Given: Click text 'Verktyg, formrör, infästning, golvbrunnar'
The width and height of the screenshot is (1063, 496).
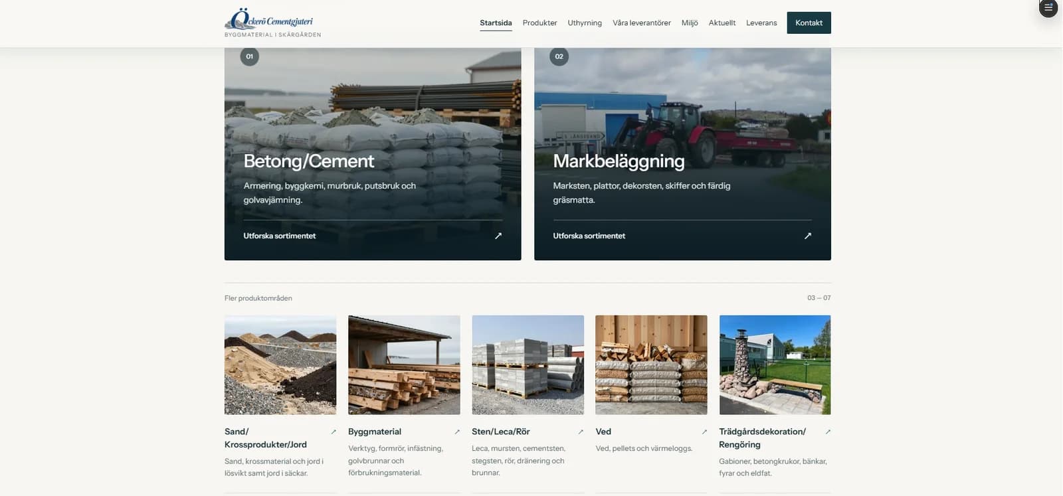Looking at the screenshot, I should click(395, 454).
